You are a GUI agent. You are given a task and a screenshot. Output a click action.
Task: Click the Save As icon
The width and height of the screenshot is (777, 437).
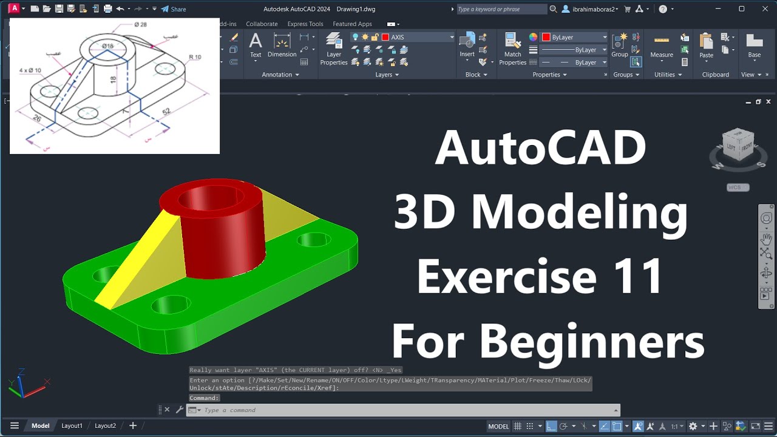(x=71, y=9)
